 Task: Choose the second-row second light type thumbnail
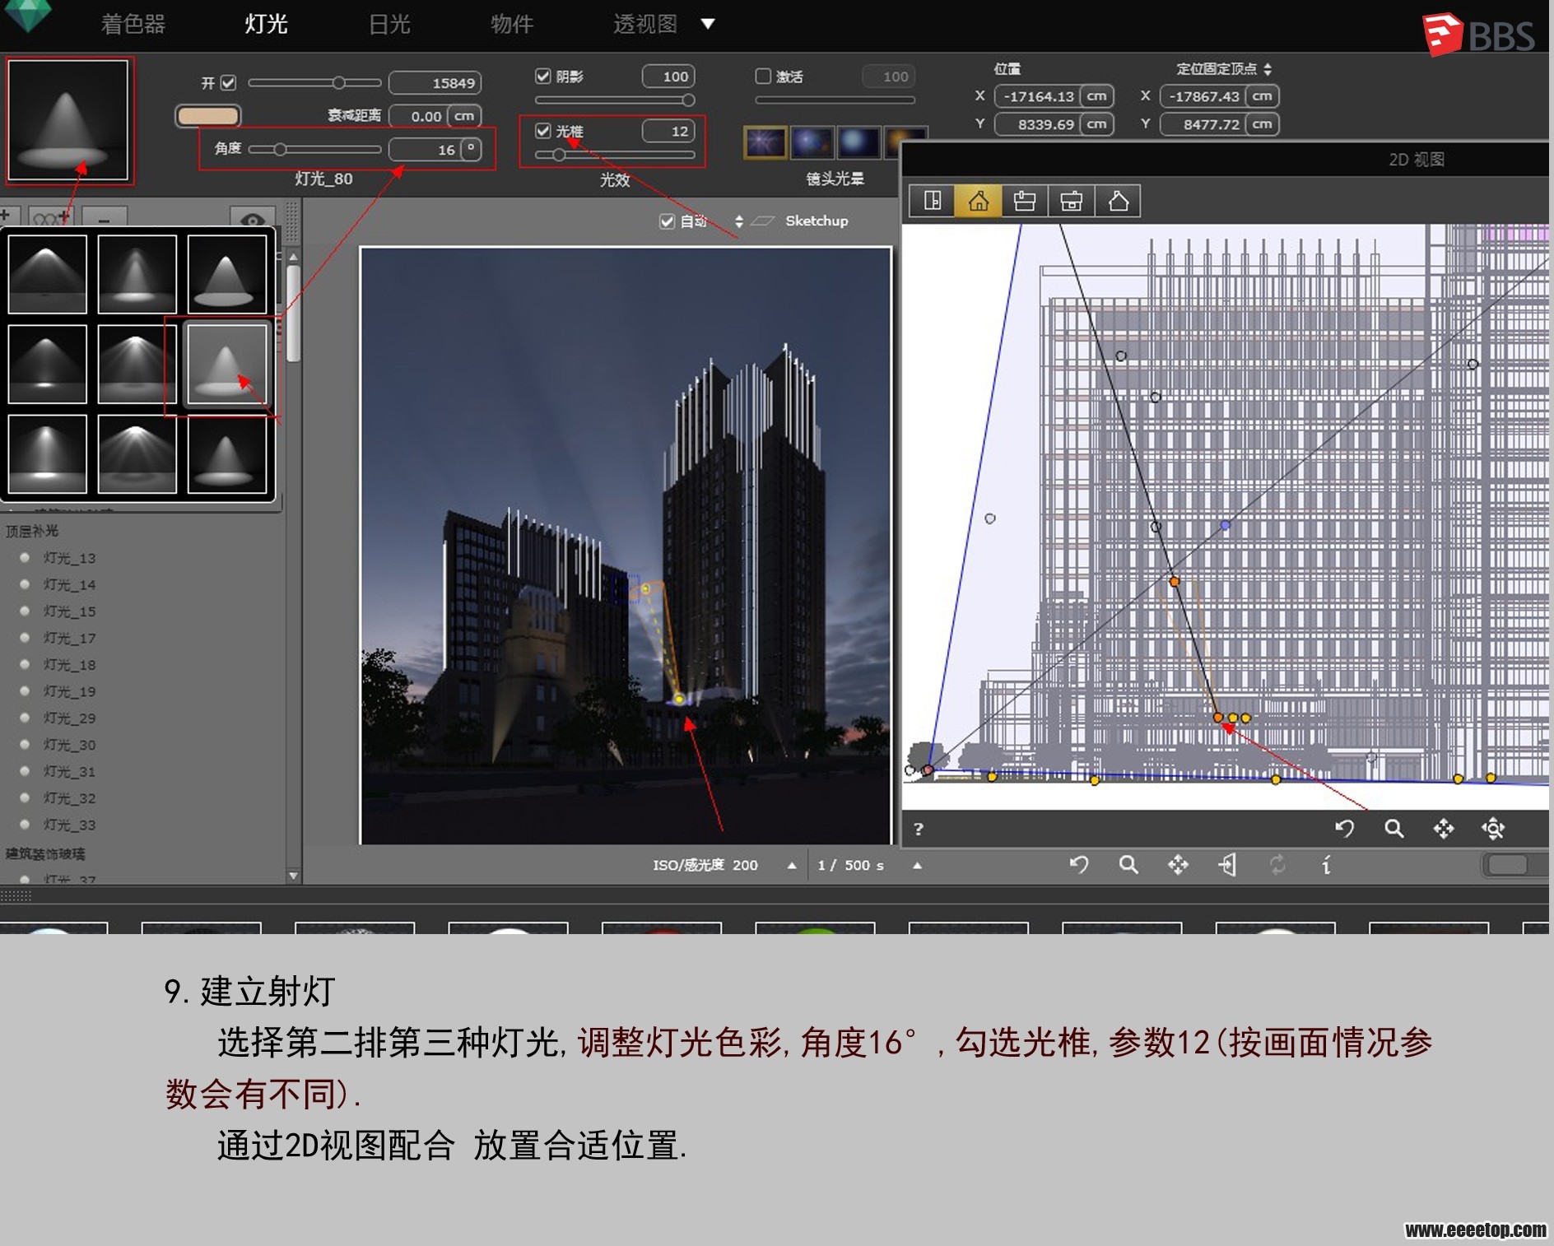pyautogui.click(x=137, y=364)
